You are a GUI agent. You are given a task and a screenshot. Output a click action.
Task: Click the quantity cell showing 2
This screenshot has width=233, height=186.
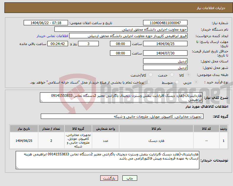51,141
